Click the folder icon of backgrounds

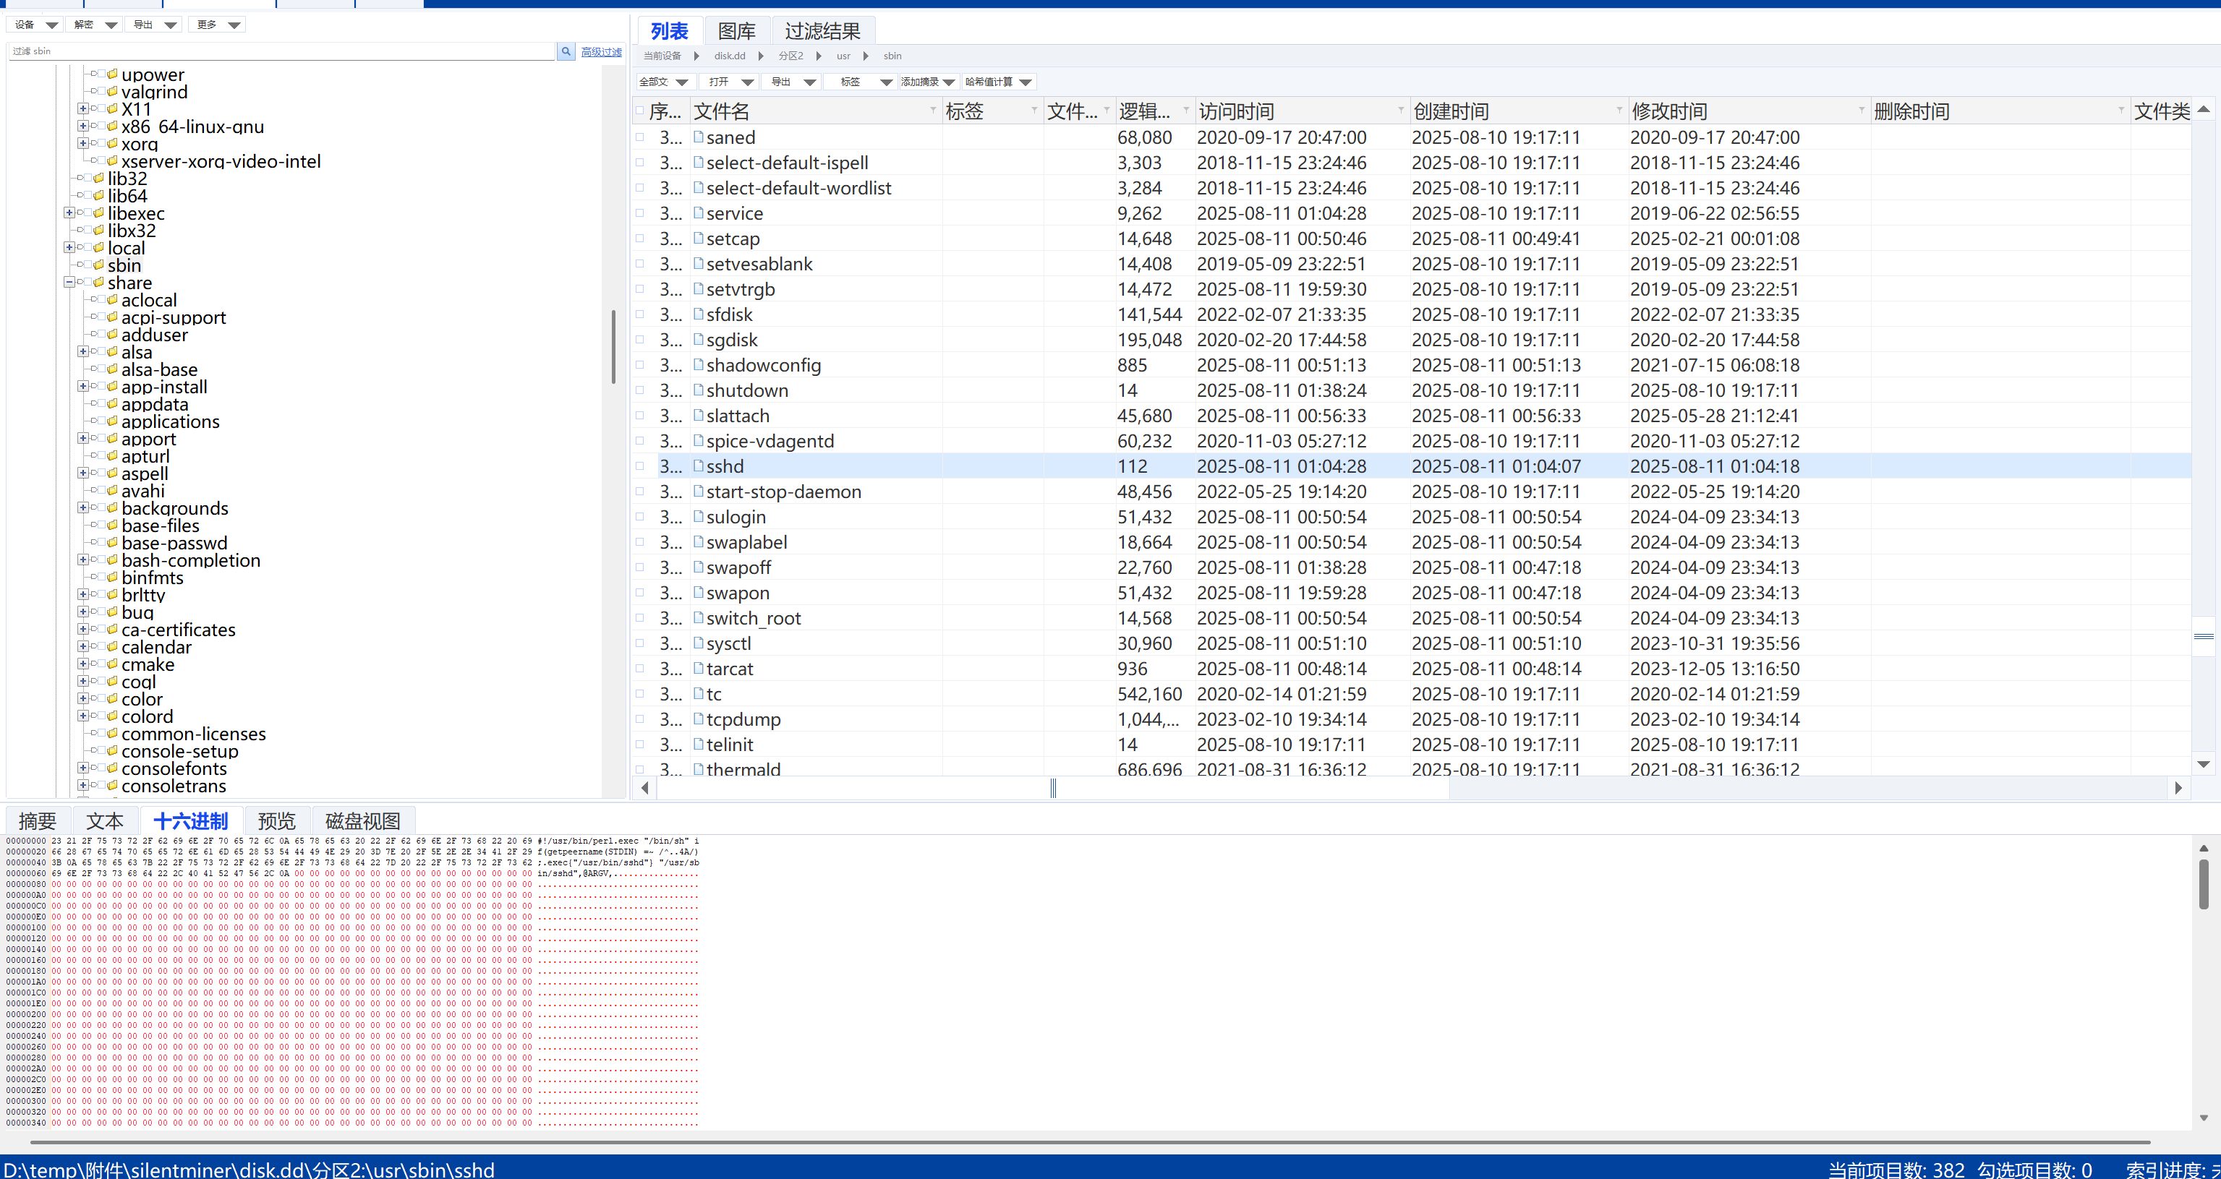click(112, 507)
